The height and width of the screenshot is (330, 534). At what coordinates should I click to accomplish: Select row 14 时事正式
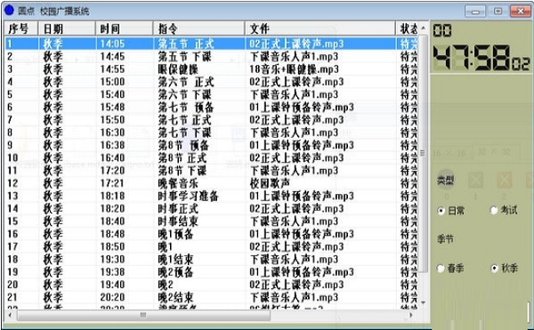pyautogui.click(x=211, y=208)
